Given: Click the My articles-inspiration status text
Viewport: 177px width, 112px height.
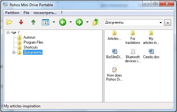Looking at the screenshot, I should click(x=22, y=106).
